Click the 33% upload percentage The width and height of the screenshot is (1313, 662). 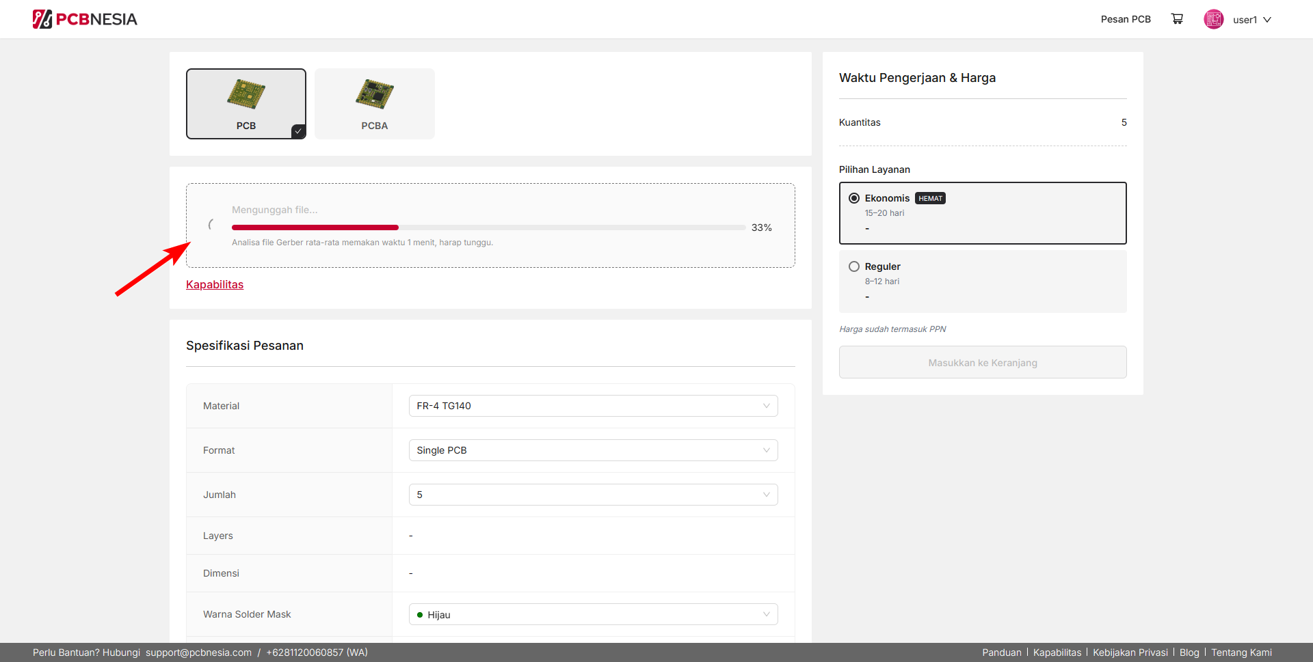tap(762, 227)
